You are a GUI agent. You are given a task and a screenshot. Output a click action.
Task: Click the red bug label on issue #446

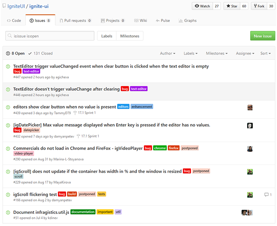click(x=125, y=89)
